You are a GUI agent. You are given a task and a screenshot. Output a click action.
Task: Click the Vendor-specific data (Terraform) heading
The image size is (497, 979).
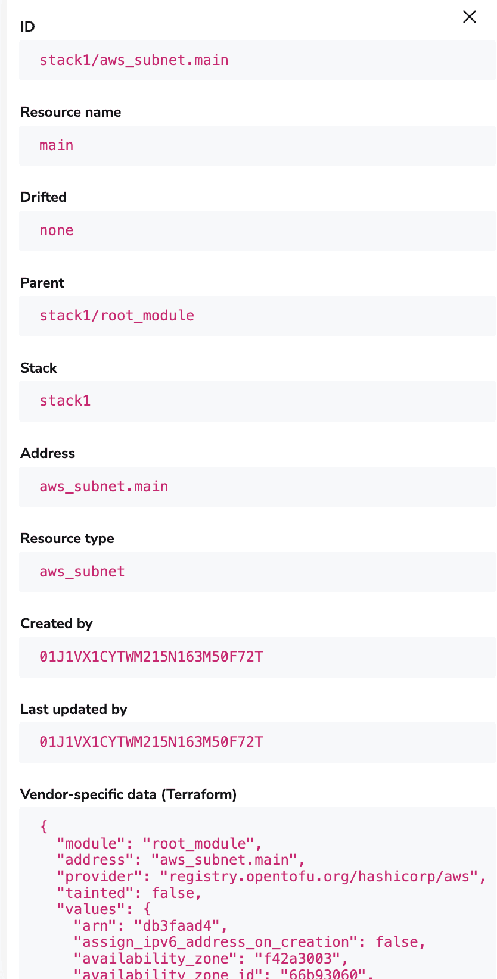[x=129, y=794]
